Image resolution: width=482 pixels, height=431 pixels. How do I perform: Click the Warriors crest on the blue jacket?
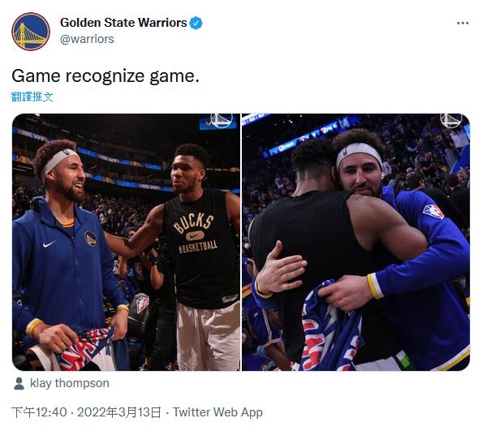coord(90,239)
